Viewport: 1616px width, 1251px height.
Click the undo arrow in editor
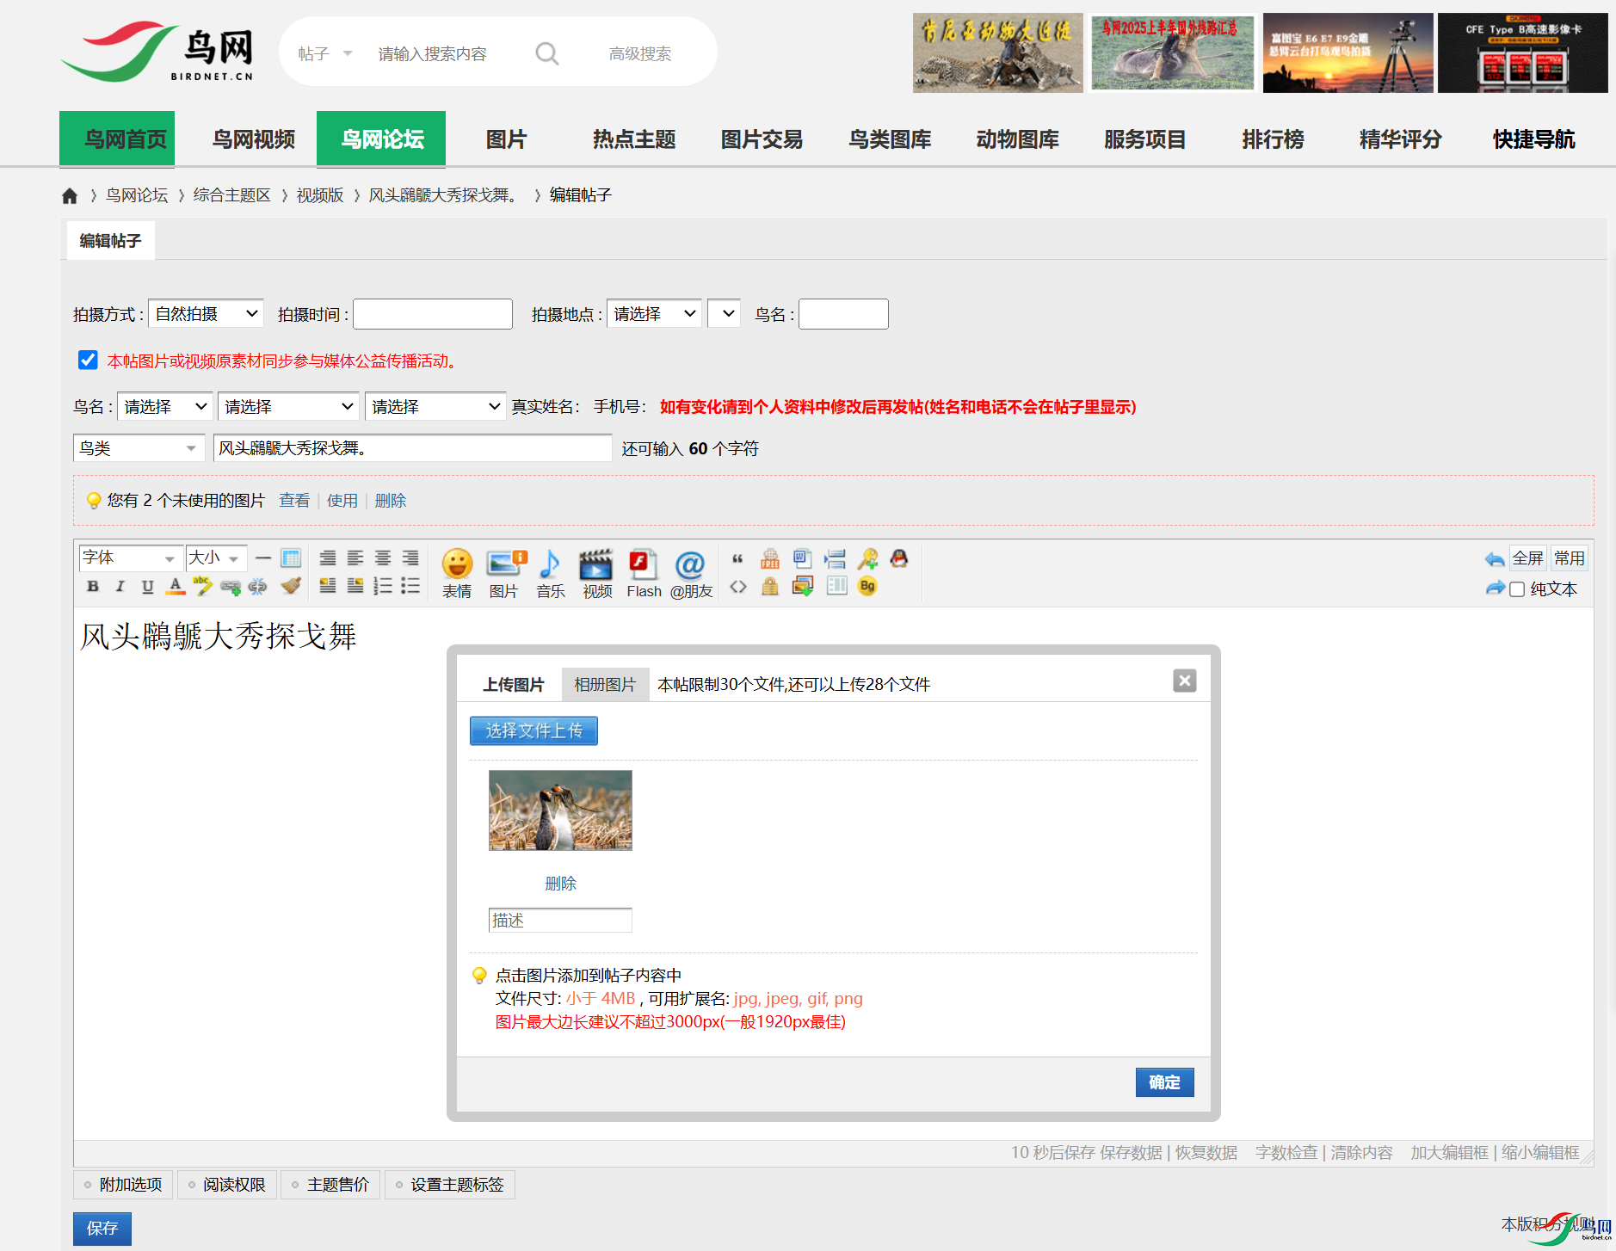[x=1495, y=559]
